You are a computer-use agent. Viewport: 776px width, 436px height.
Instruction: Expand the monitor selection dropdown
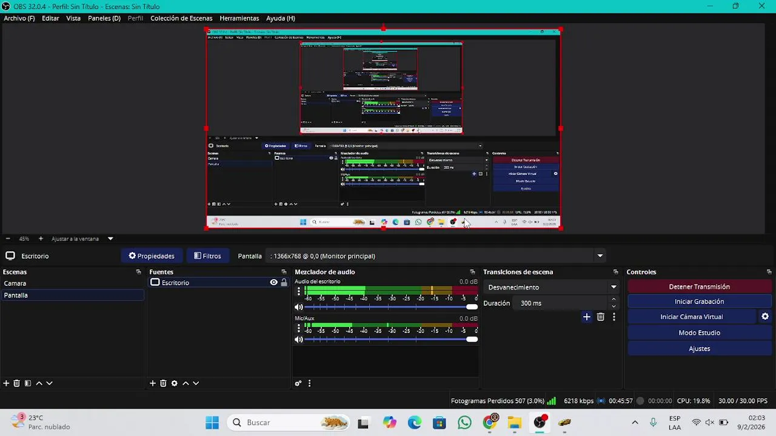(x=600, y=256)
